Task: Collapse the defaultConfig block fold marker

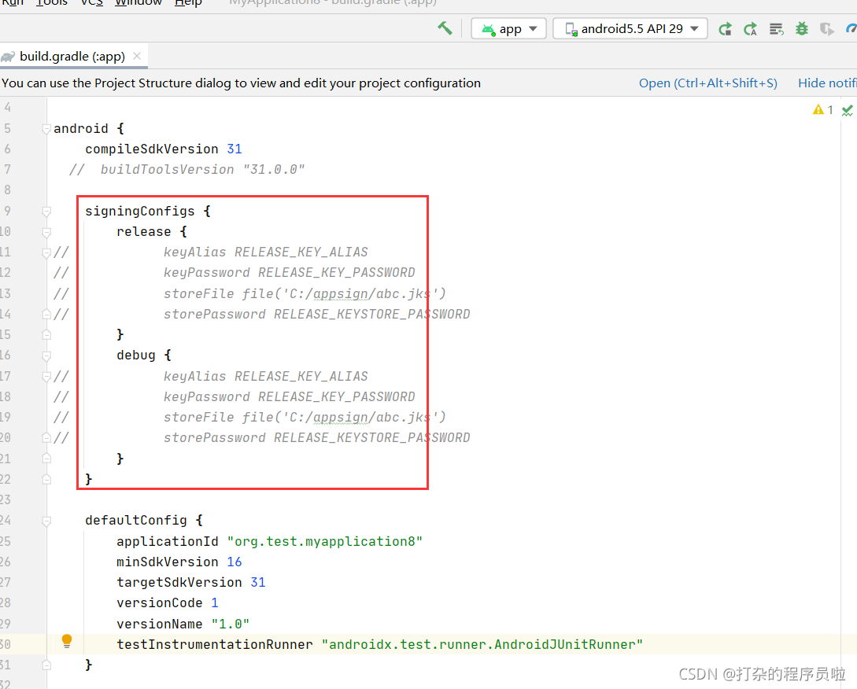Action: pos(46,521)
